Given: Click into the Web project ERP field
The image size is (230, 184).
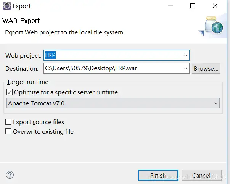Looking at the screenshot, I should 114,56.
